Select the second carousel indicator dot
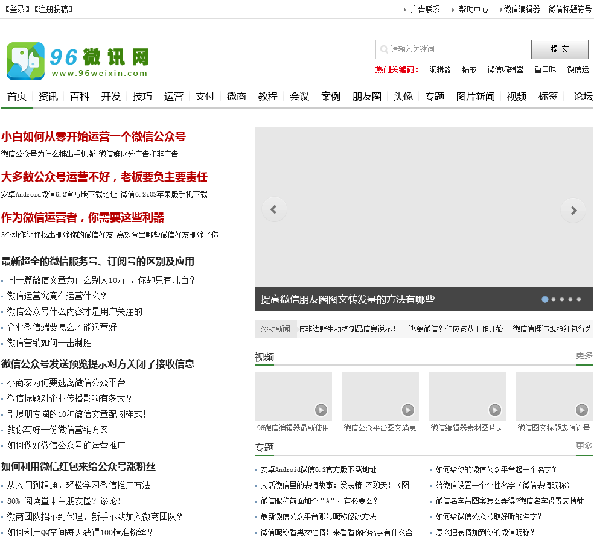This screenshot has height=540, width=594. point(554,299)
